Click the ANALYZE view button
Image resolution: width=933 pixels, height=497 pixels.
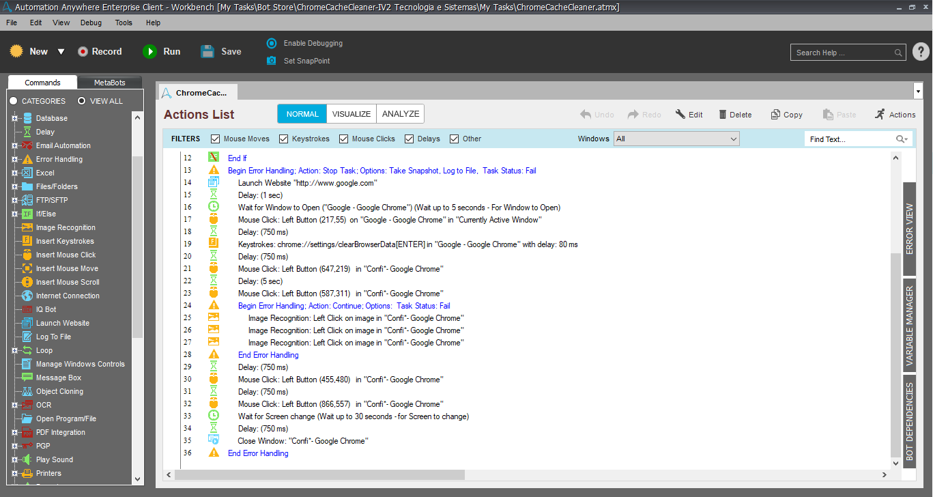(x=401, y=114)
